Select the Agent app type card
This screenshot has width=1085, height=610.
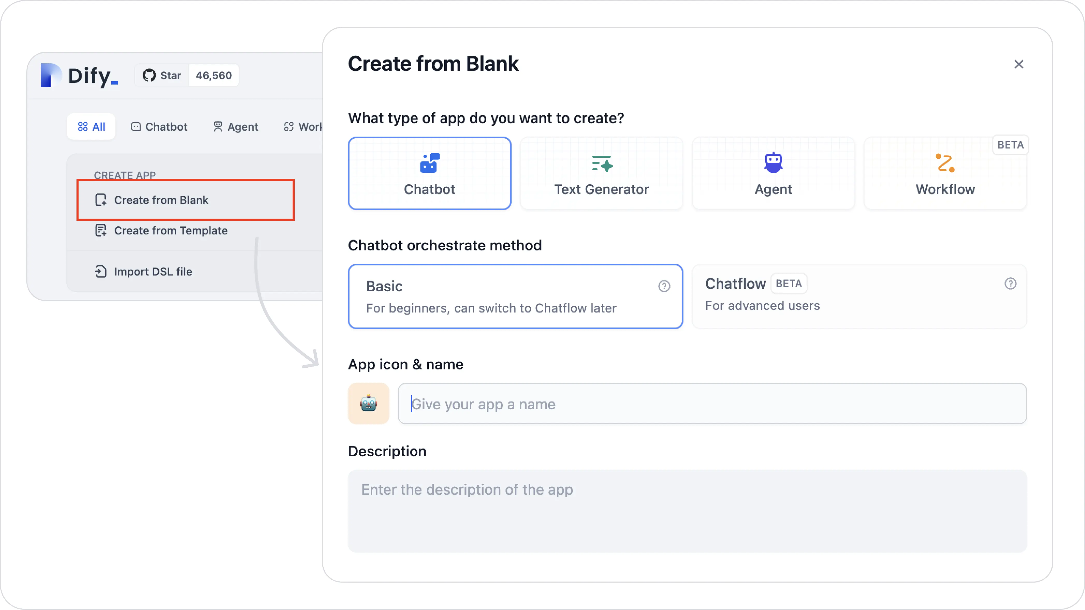tap(773, 173)
